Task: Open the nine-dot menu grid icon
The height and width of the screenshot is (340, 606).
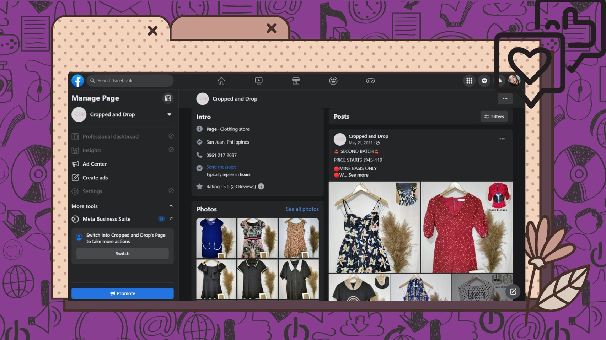Action: (469, 81)
